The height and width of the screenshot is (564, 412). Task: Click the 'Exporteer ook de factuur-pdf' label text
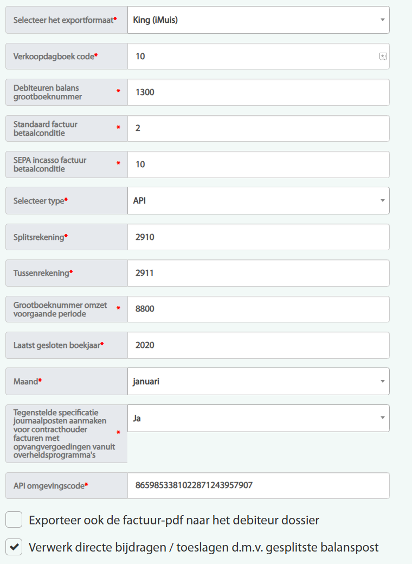pyautogui.click(x=173, y=520)
